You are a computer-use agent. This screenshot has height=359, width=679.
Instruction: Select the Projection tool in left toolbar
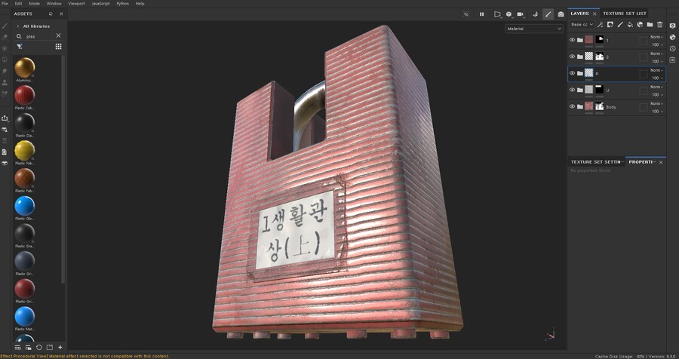tap(5, 48)
